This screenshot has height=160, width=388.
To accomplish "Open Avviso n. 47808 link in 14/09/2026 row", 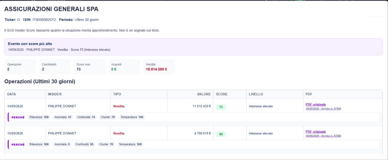I will [x=323, y=108].
